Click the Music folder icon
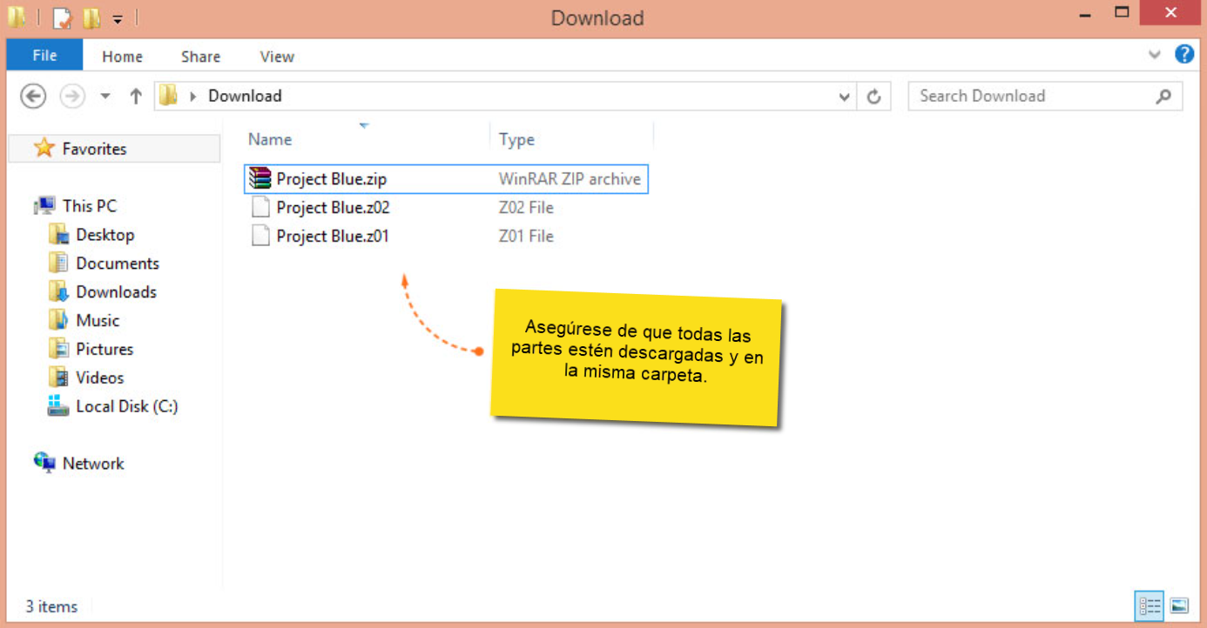The height and width of the screenshot is (628, 1207). click(58, 319)
